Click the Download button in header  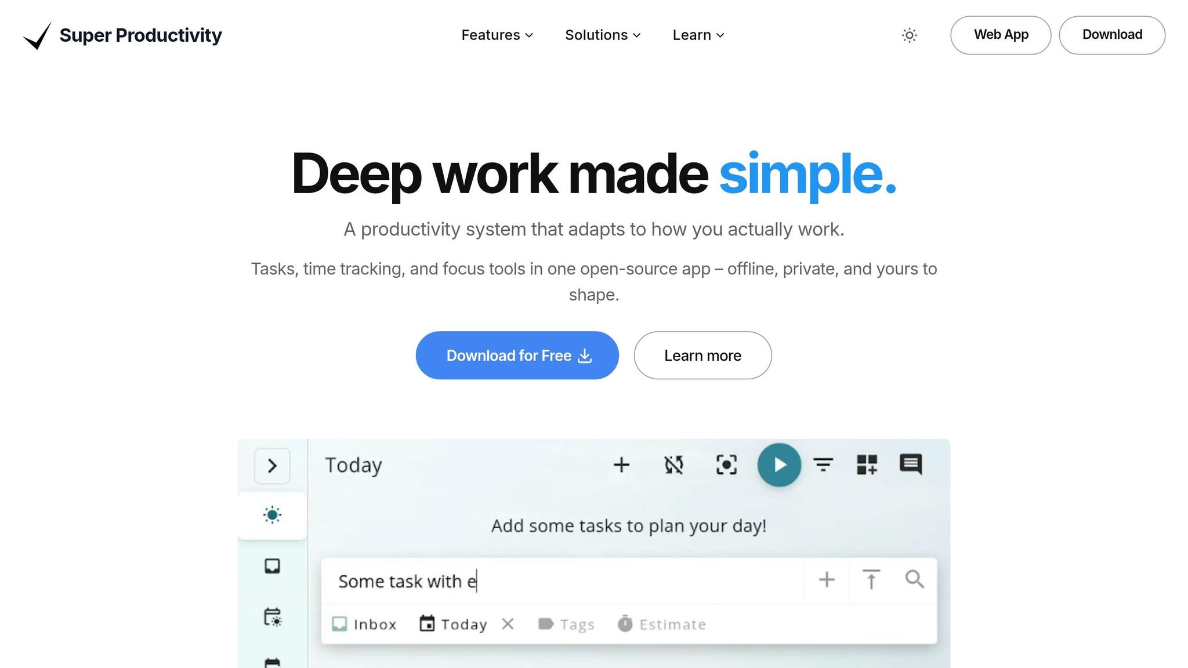(1112, 35)
